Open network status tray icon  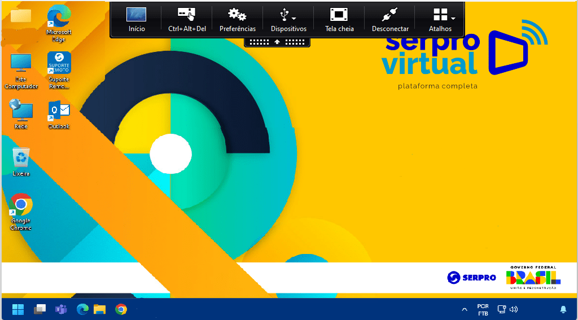(x=501, y=309)
